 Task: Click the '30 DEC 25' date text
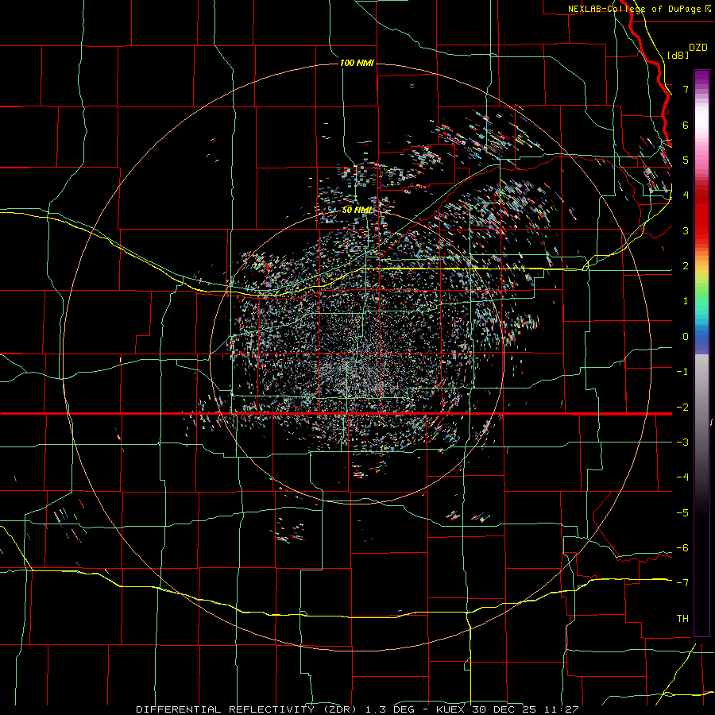tap(503, 709)
